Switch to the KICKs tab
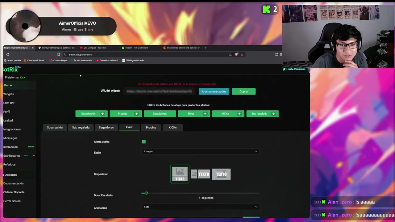The height and width of the screenshot is (222, 395). 173,127
